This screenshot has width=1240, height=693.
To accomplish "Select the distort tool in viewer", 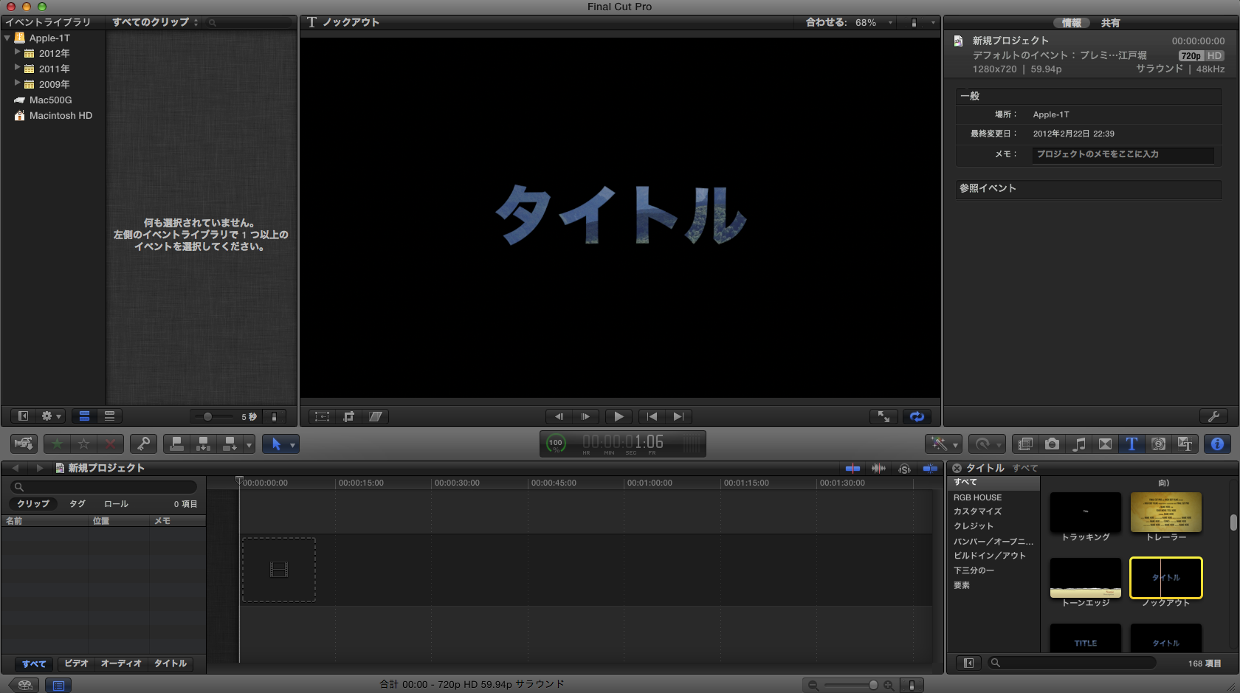I will [x=376, y=416].
